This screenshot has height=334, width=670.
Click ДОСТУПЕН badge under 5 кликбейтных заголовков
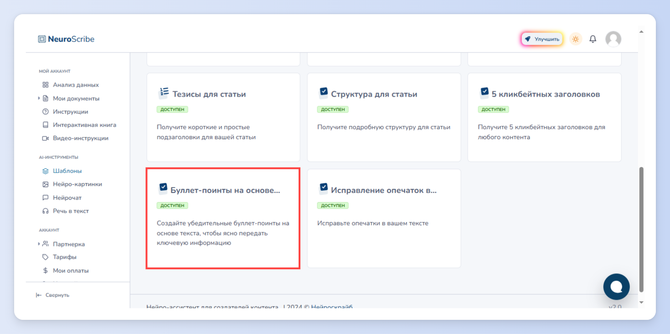(x=493, y=110)
